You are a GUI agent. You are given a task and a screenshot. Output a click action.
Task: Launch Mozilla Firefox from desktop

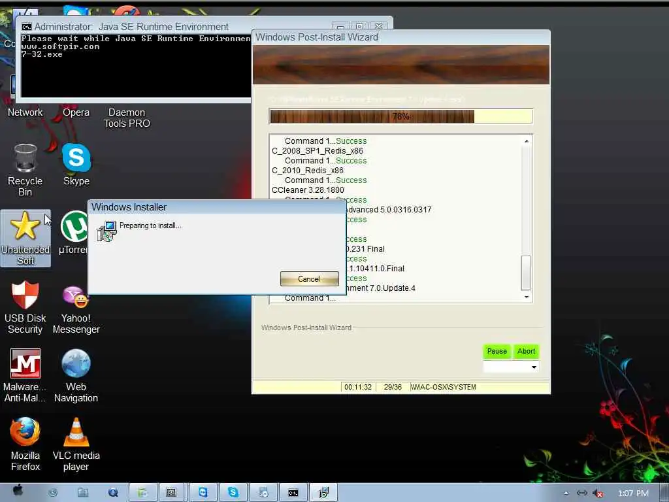tap(25, 444)
